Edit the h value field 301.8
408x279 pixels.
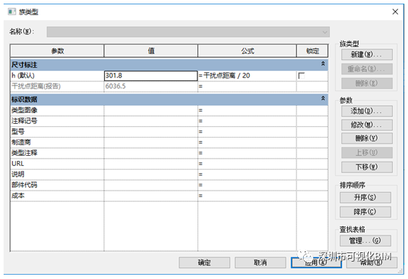[x=150, y=75]
